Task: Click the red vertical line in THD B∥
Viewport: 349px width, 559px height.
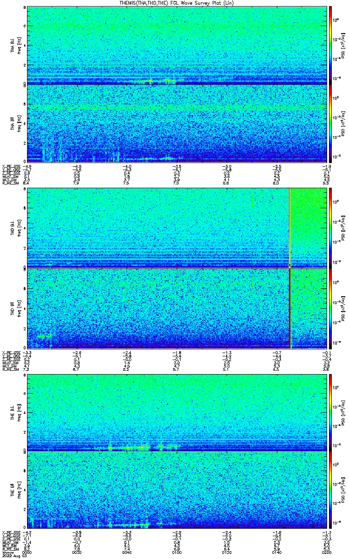Action: 289,308
